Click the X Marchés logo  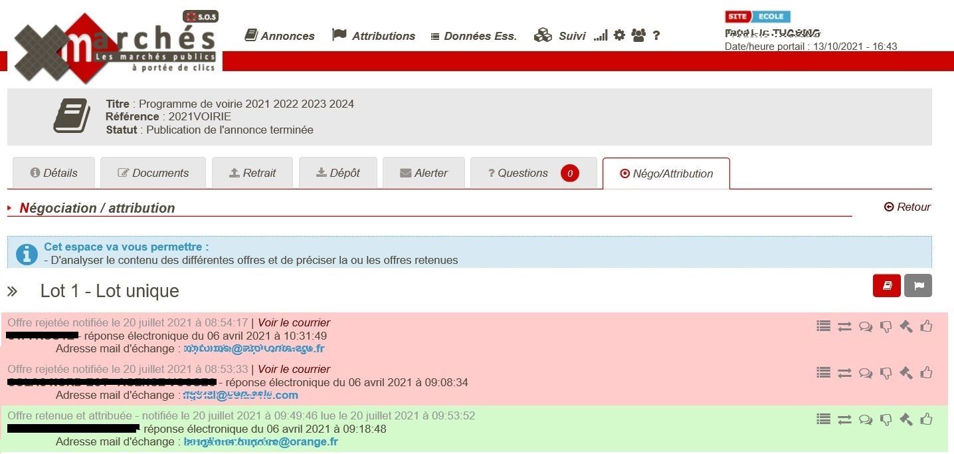[116, 48]
